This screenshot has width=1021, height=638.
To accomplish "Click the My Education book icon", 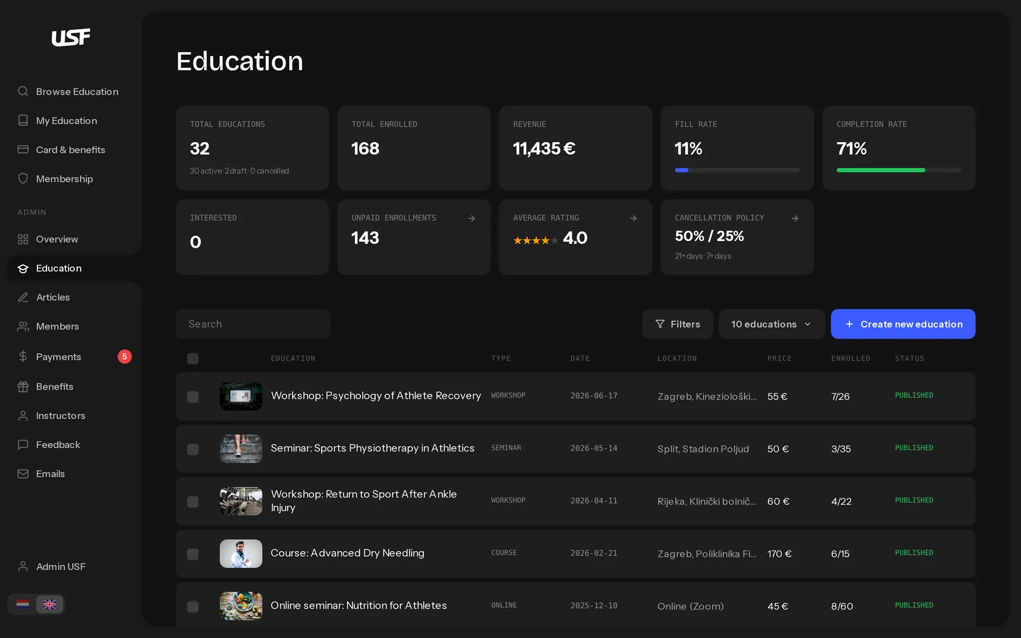I will [23, 120].
